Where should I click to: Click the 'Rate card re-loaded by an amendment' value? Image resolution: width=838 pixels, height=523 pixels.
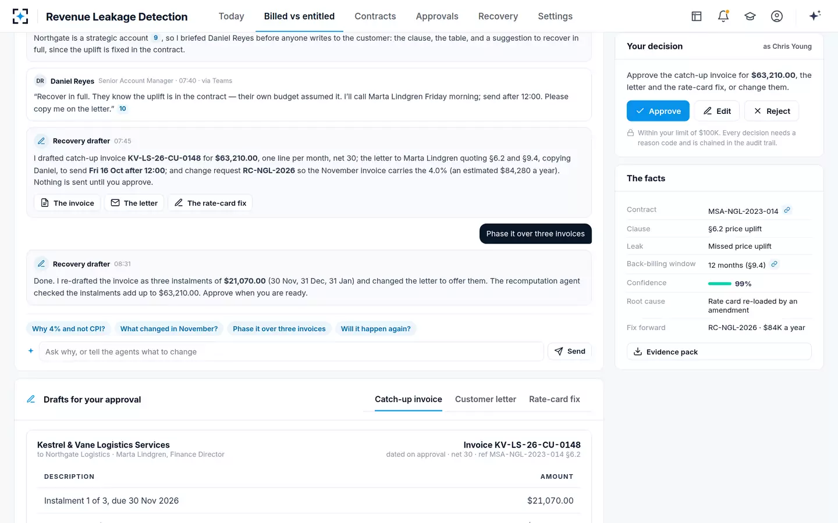pos(753,306)
